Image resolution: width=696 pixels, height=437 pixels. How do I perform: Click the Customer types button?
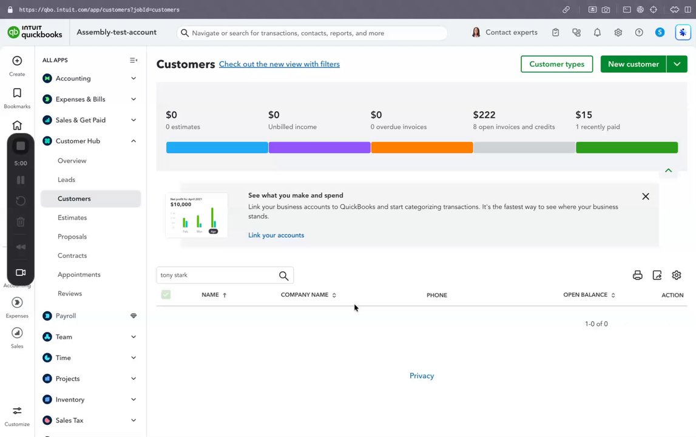click(x=556, y=64)
